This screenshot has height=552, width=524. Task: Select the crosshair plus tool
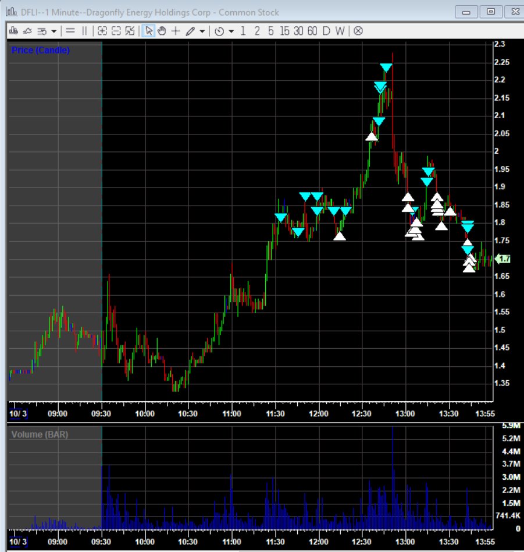click(176, 31)
